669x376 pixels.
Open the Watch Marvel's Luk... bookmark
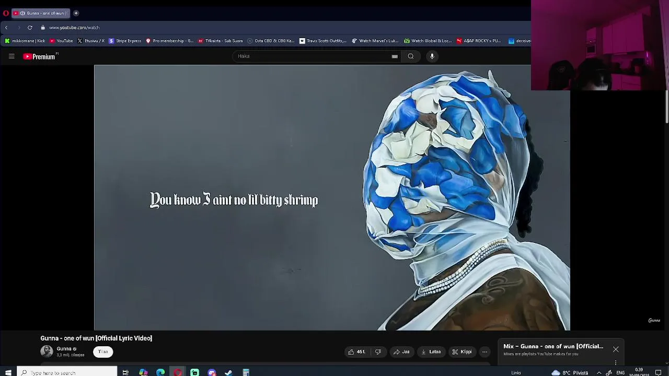pyautogui.click(x=375, y=41)
